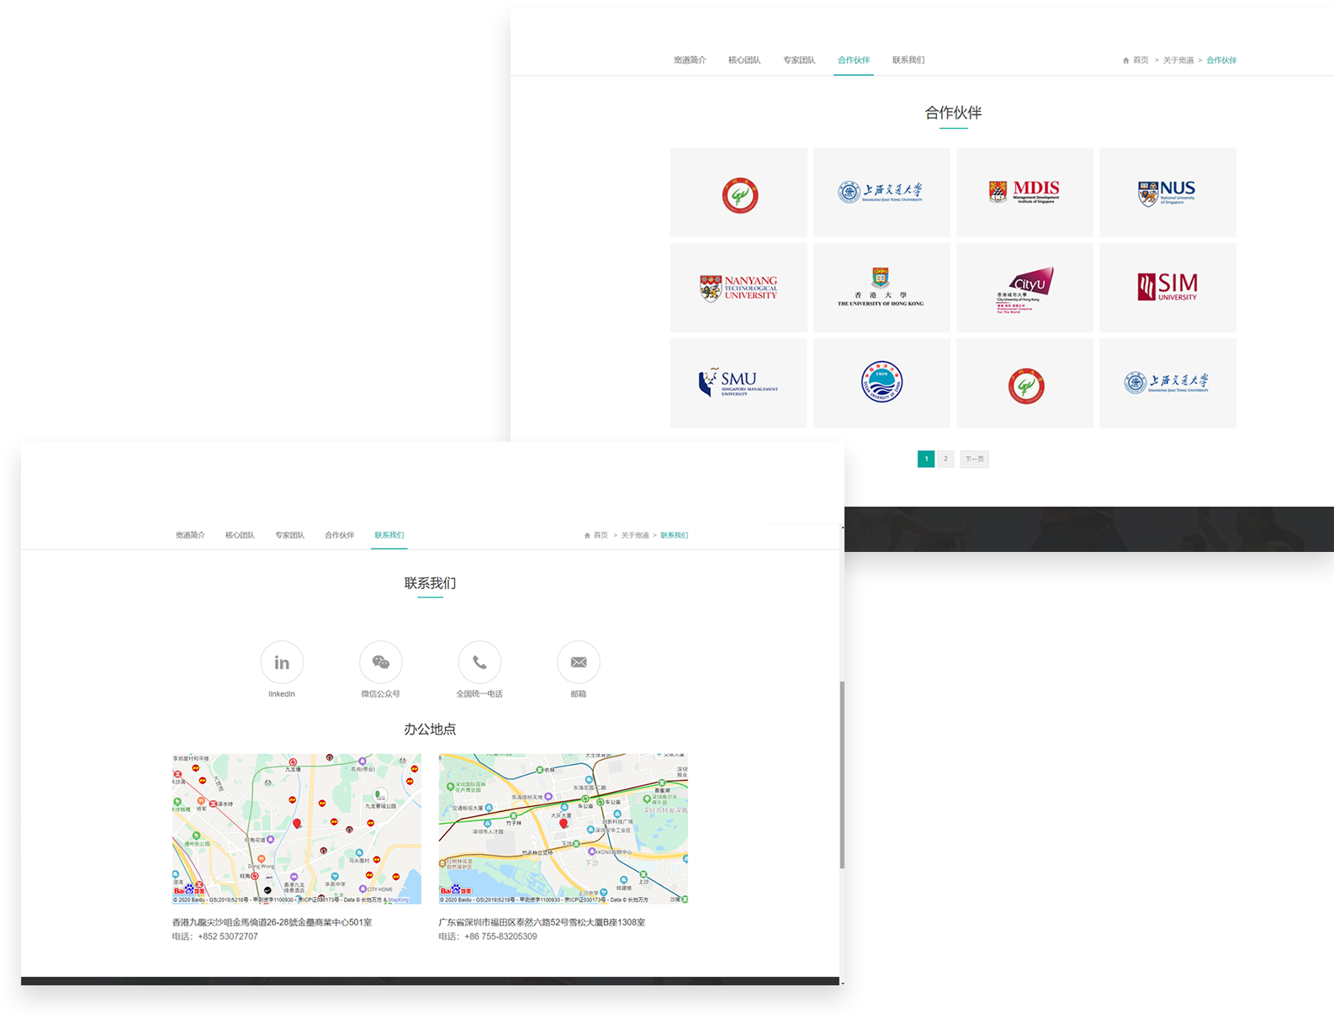The image size is (1334, 1019).
Task: Select the SMU partner logo tile
Action: [738, 383]
